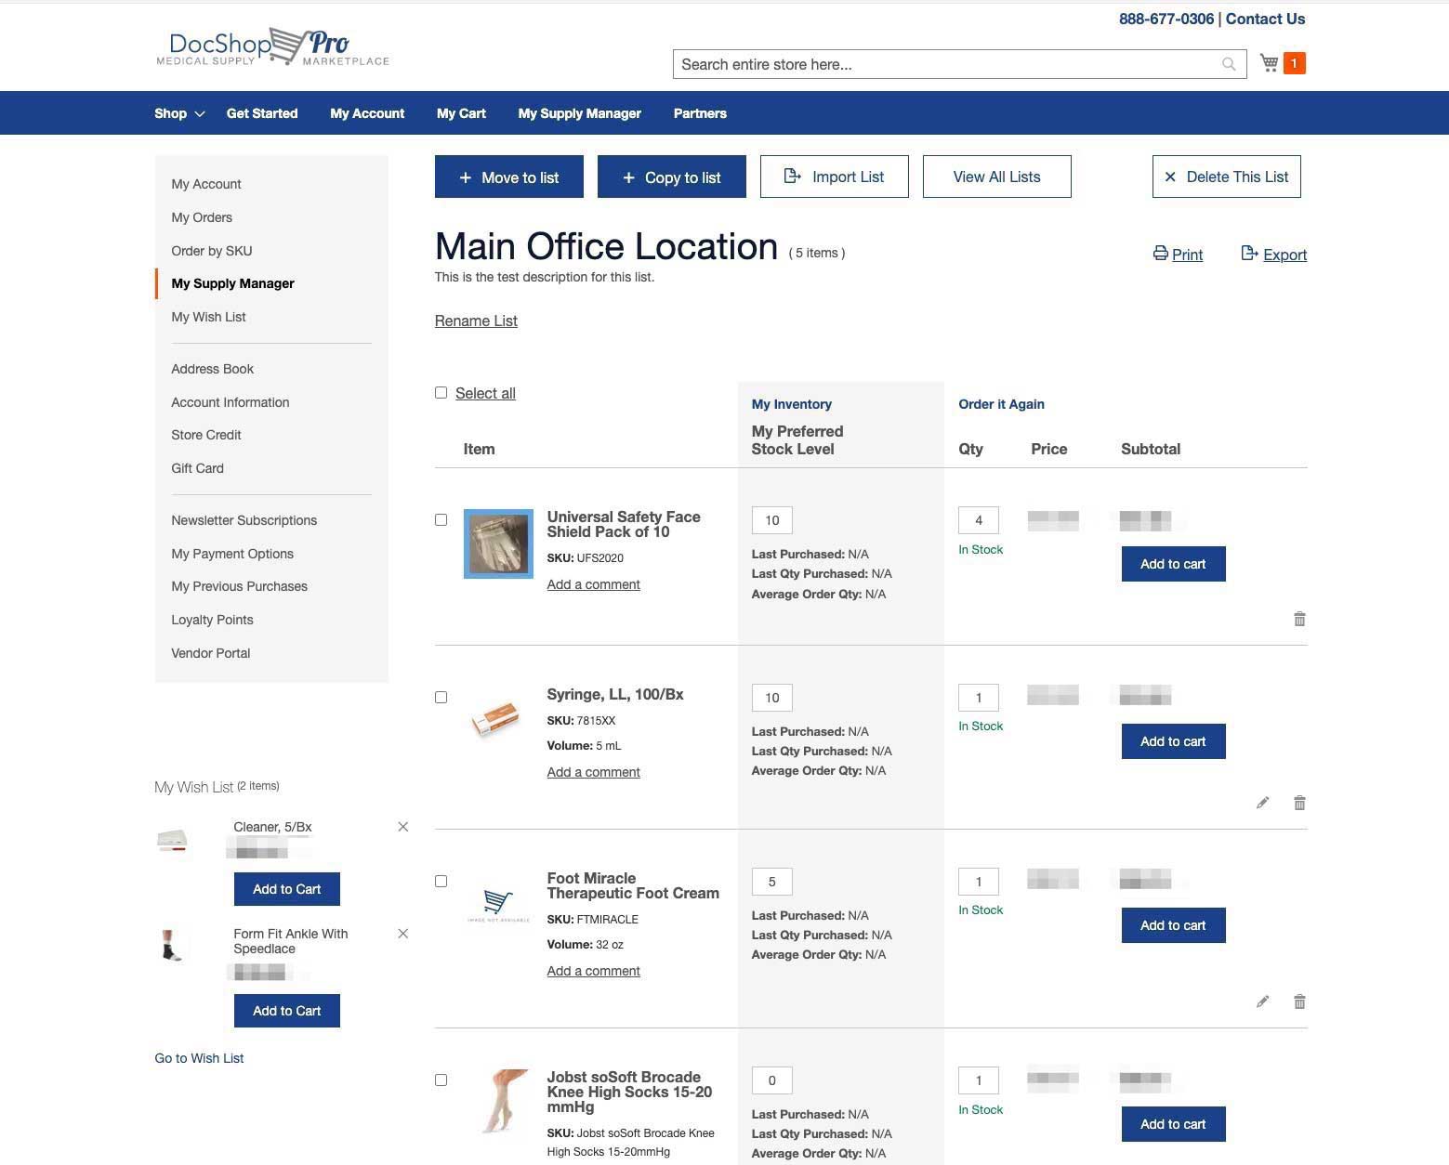The image size is (1449, 1165).
Task: Remove Cleaner 5/Bx from wish list
Action: (x=402, y=826)
